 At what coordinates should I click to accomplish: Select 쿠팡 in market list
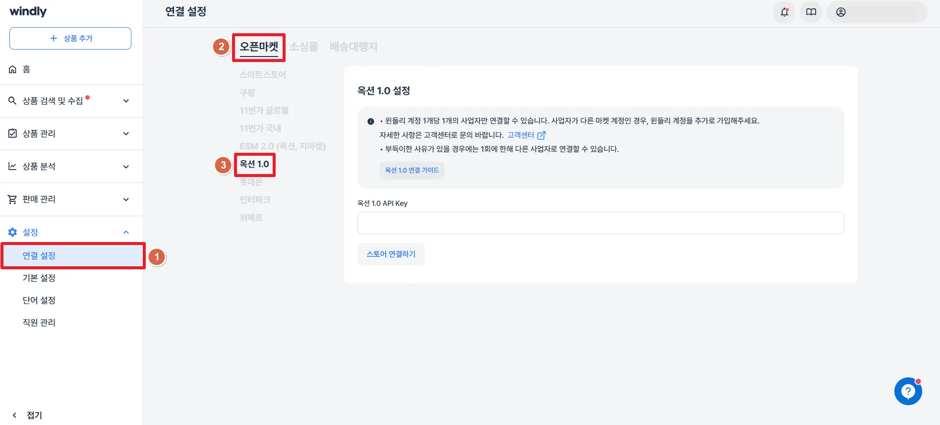tap(247, 92)
